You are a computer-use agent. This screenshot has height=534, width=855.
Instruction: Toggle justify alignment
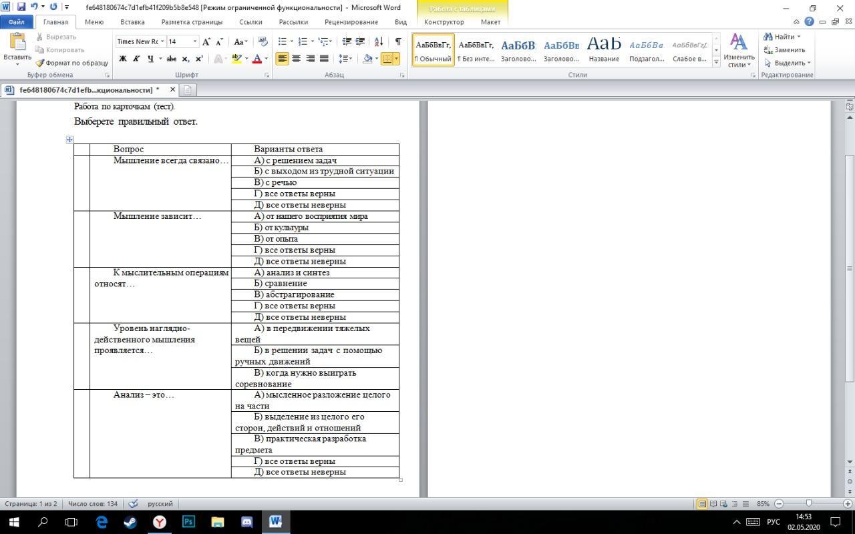tap(324, 59)
